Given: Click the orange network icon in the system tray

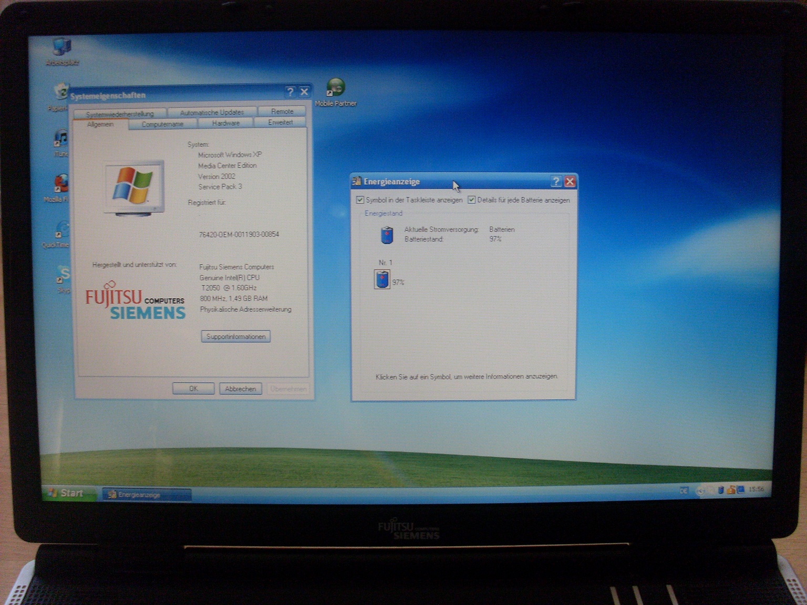Looking at the screenshot, I should click(731, 489).
